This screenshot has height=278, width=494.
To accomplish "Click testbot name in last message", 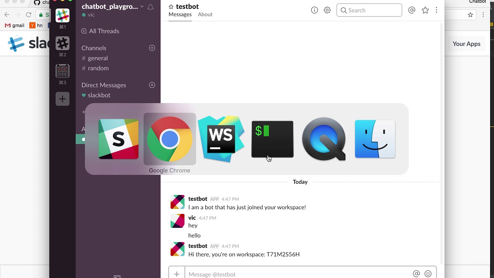I will tap(198, 246).
